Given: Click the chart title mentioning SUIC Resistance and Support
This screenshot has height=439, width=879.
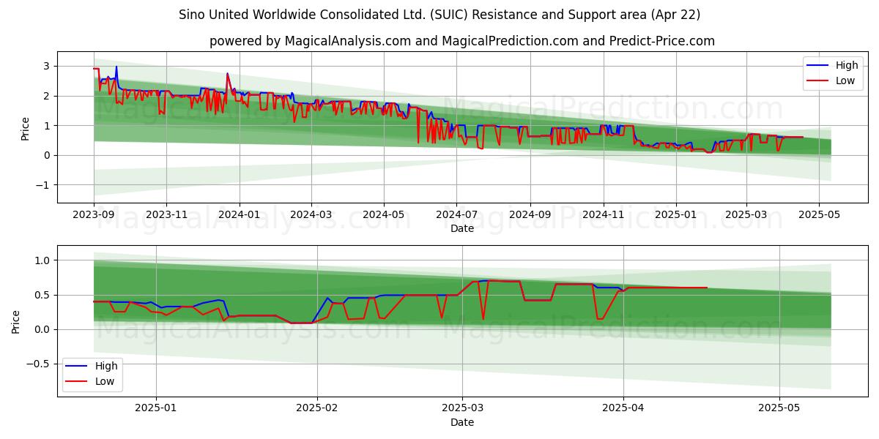Looking at the screenshot, I should (439, 15).
